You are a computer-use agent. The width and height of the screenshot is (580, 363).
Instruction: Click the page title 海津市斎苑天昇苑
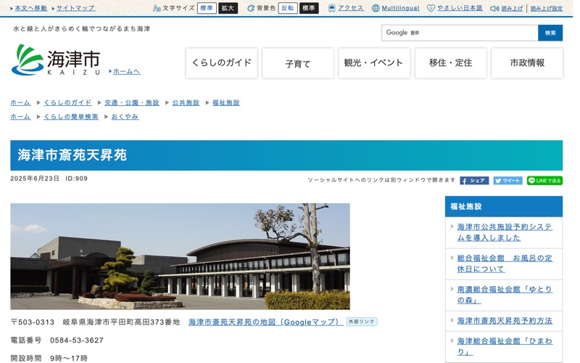72,155
